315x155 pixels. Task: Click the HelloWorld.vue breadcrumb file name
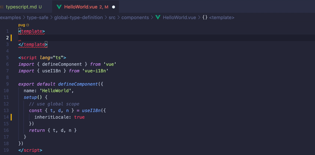[179, 17]
